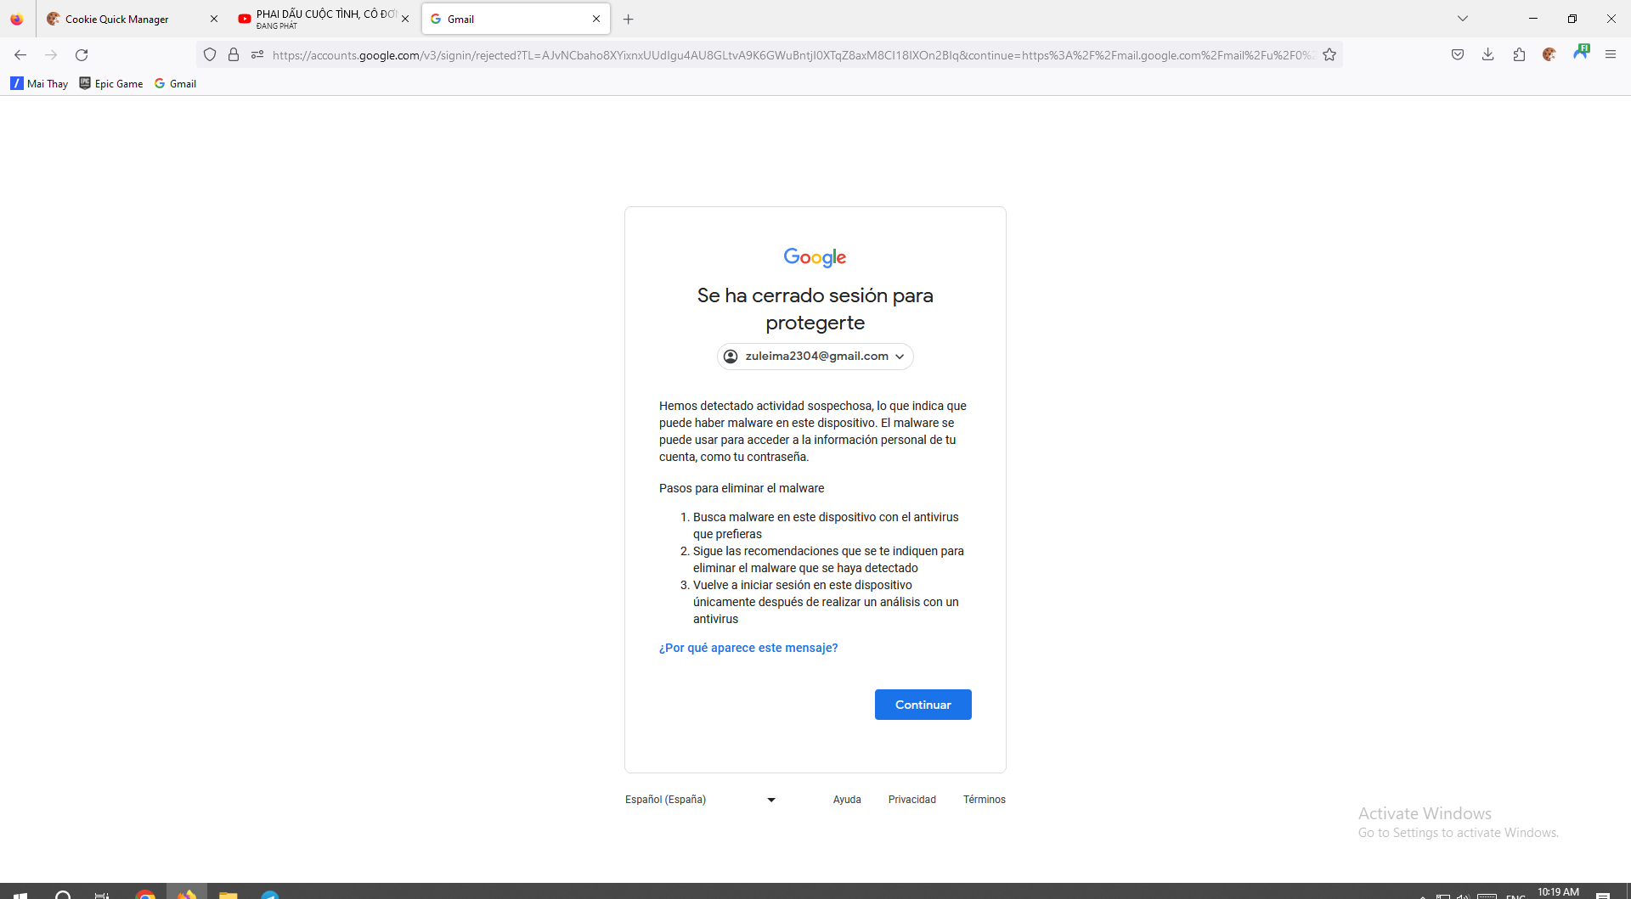Reload the current page

[x=82, y=55]
